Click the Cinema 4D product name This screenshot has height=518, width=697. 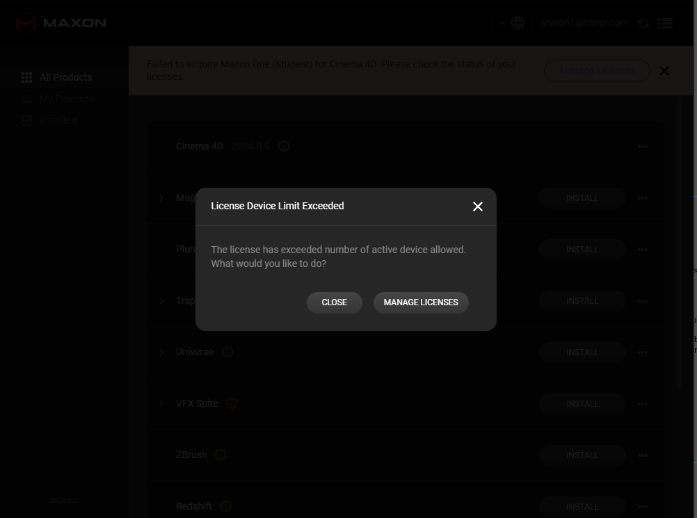[200, 146]
